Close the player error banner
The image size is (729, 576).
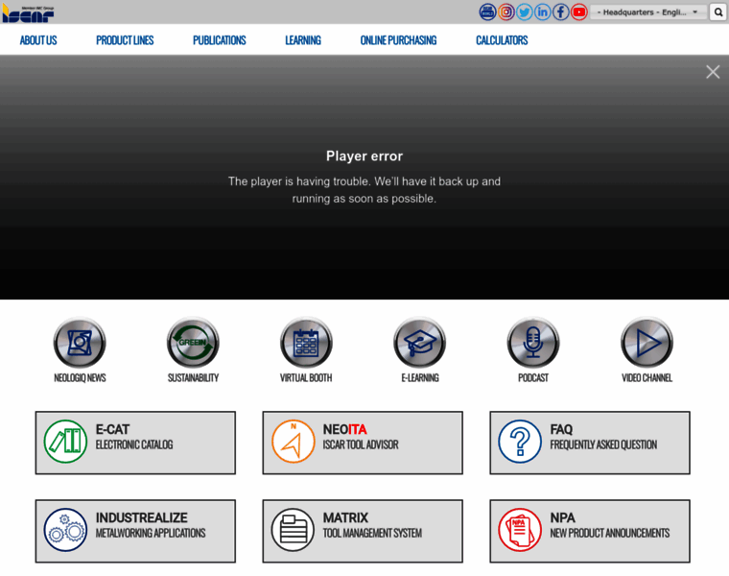pos(713,72)
